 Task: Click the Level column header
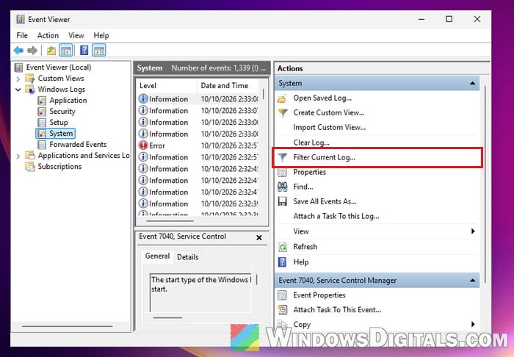coord(167,86)
